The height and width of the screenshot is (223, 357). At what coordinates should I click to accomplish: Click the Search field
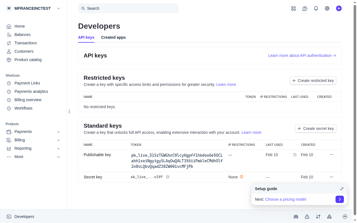(128, 8)
